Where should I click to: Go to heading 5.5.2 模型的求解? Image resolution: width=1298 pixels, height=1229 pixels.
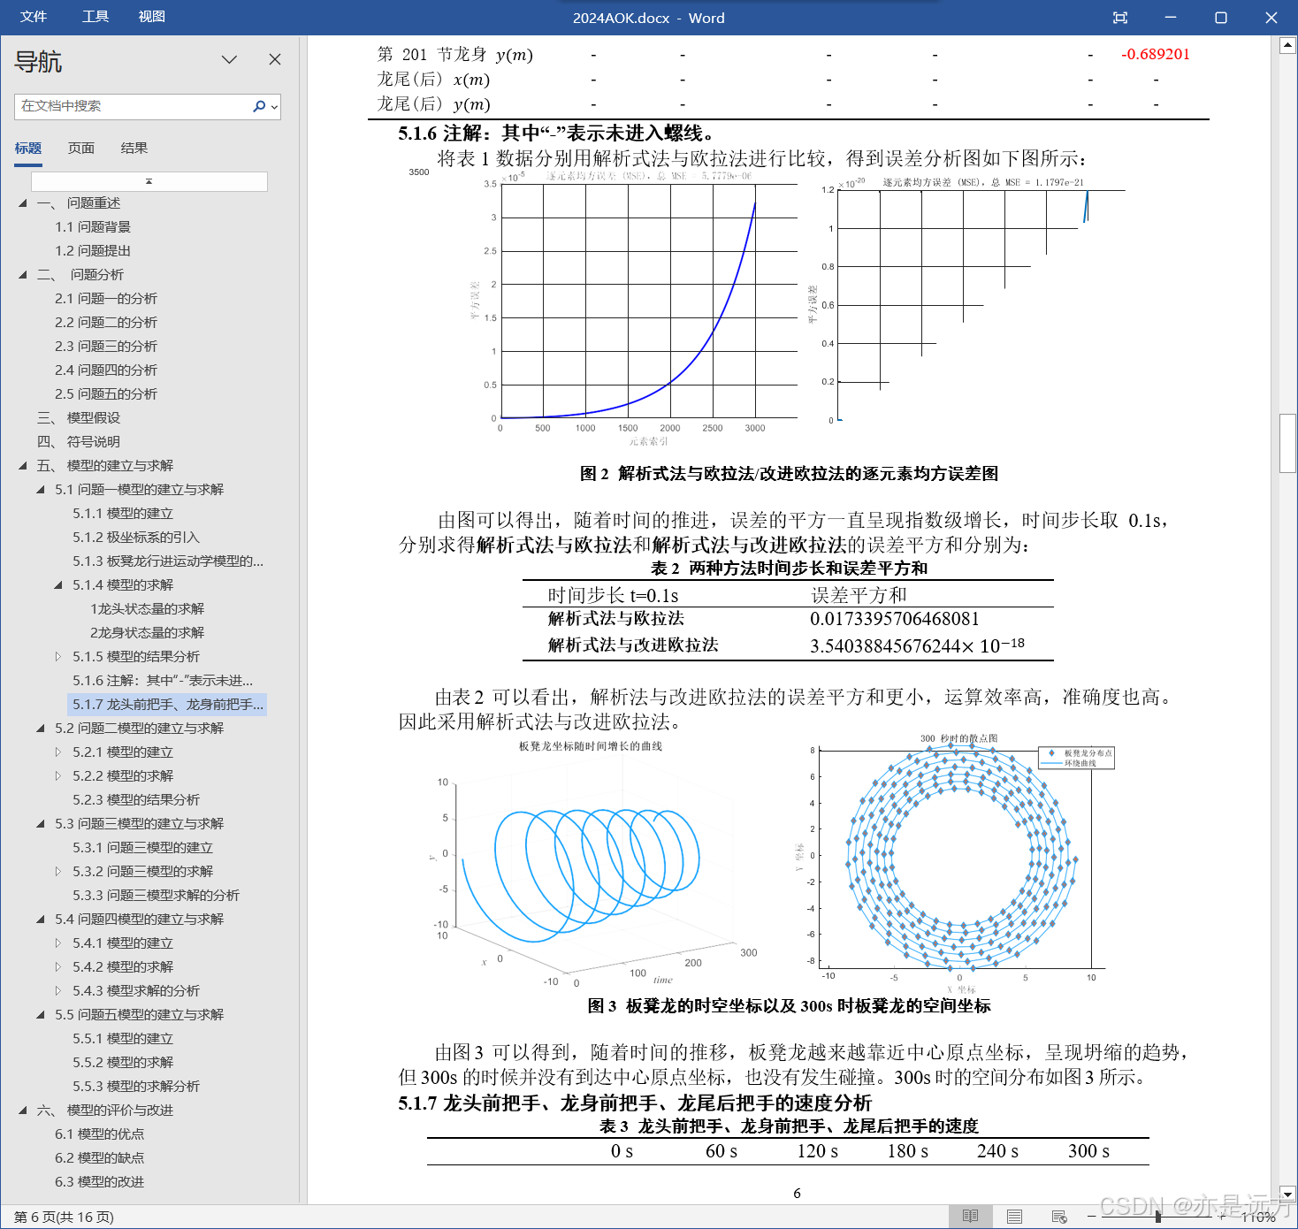123,1063
